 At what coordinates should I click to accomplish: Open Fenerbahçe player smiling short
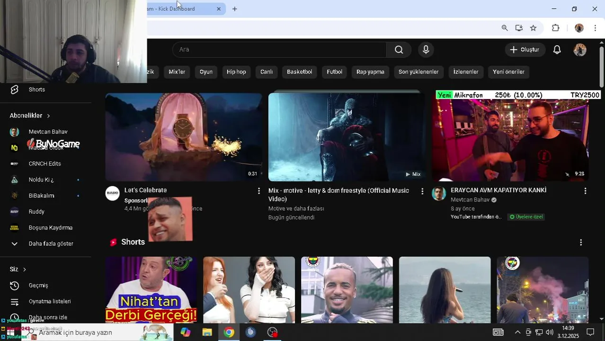(x=347, y=290)
